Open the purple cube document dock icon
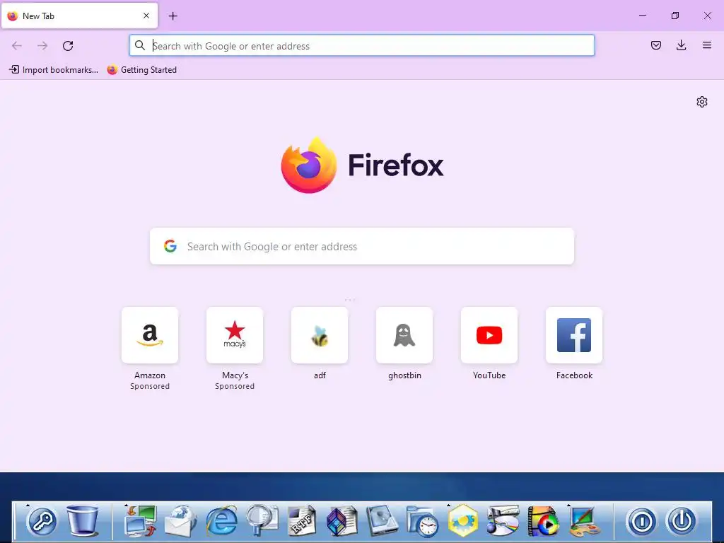724x543 pixels. [342, 521]
